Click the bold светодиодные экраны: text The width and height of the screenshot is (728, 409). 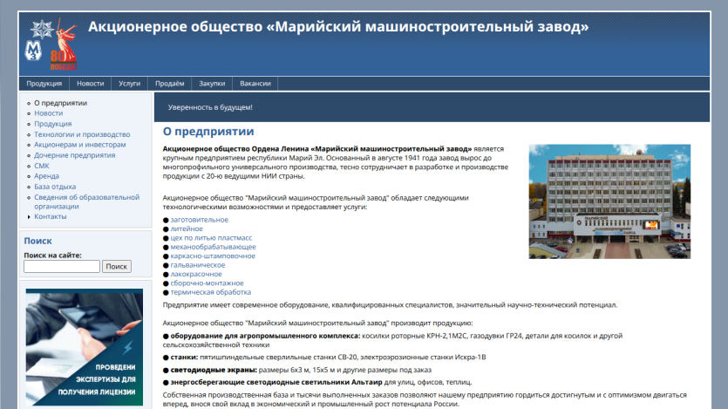click(214, 370)
